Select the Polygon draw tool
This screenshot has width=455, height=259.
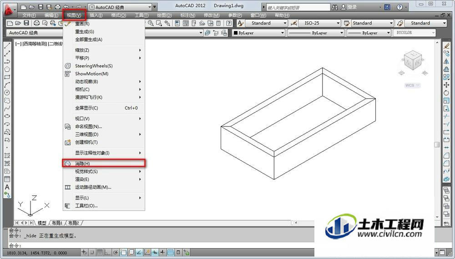point(7,69)
